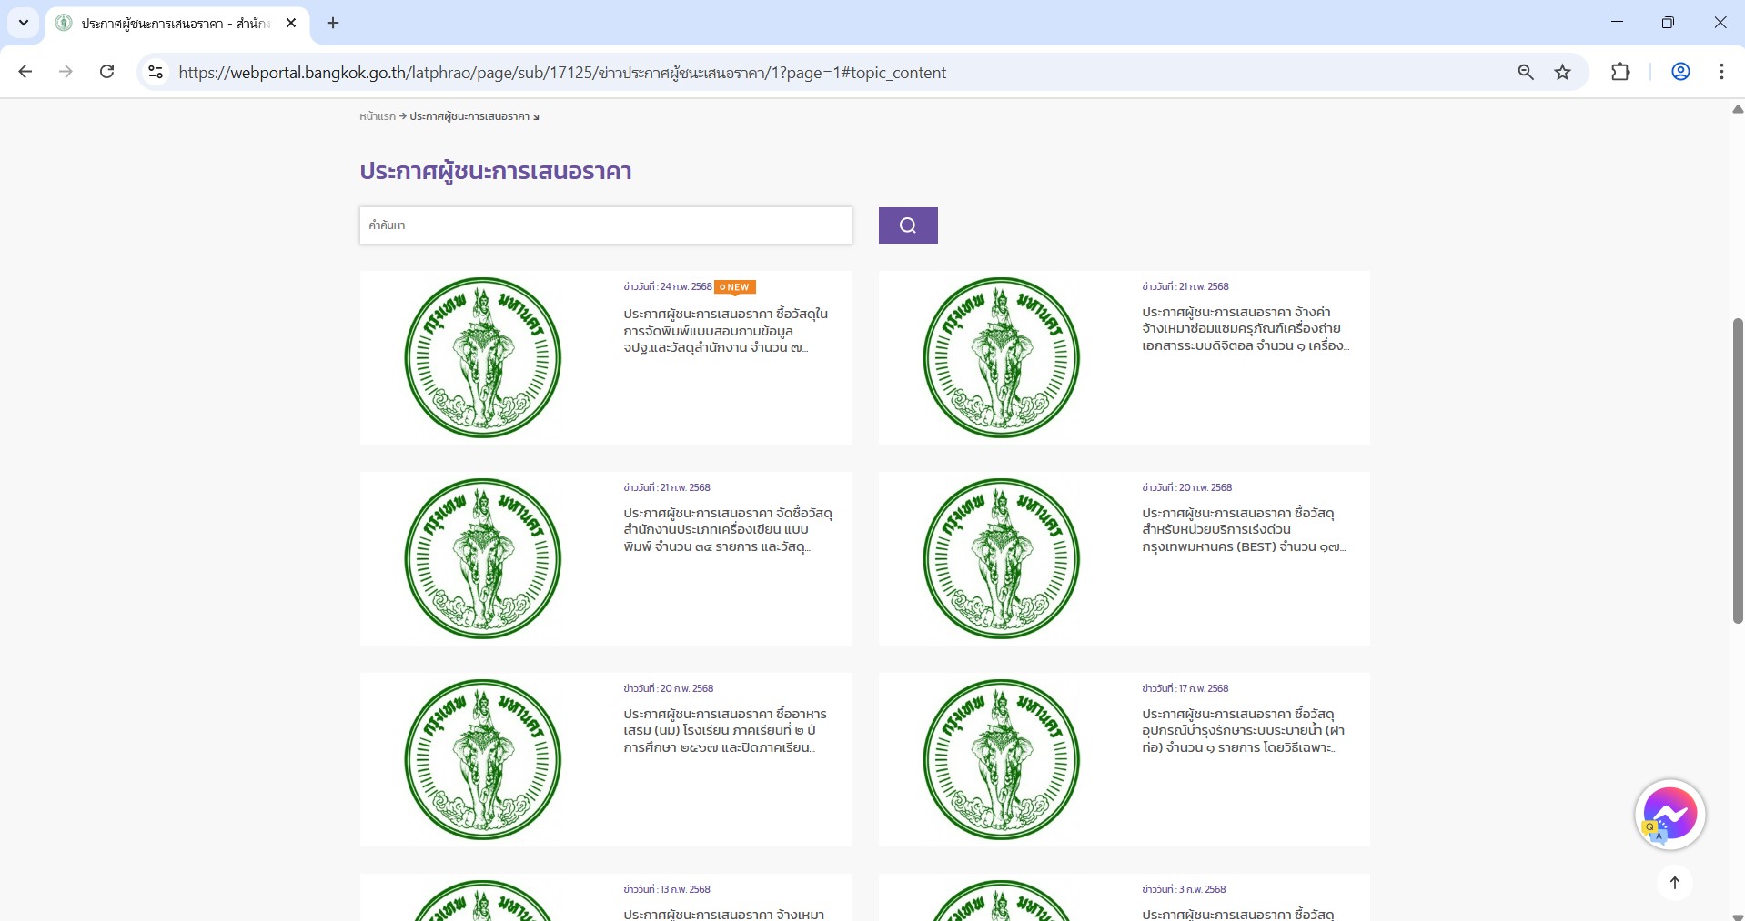The image size is (1745, 921).
Task: Click emblem thumbnail of the เครื่องเขียน news card
Action: tap(482, 558)
